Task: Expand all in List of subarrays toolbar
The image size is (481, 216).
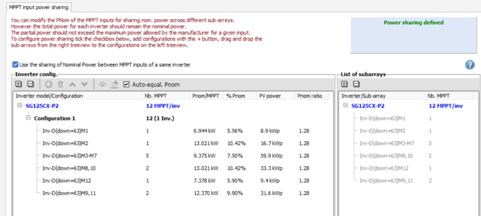Action: (x=345, y=84)
